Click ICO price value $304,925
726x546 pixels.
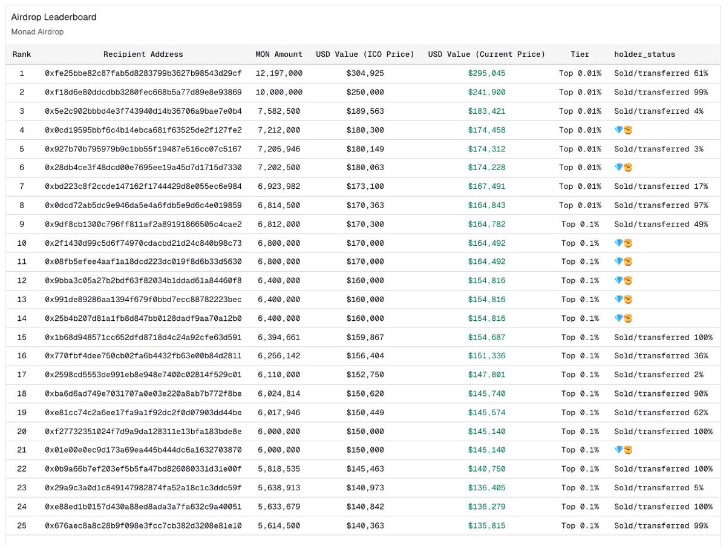pyautogui.click(x=365, y=73)
